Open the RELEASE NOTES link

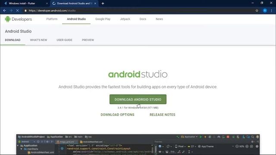[x=163, y=115]
